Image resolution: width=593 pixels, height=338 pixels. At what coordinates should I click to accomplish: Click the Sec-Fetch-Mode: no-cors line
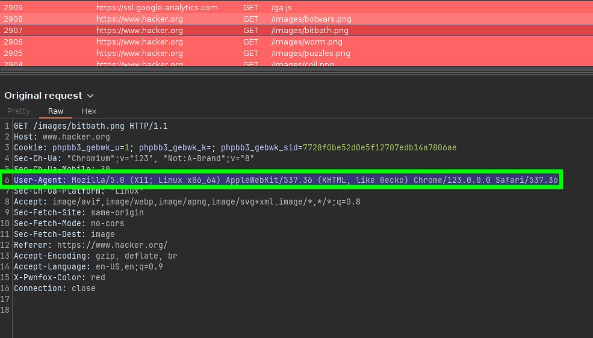pos(69,223)
